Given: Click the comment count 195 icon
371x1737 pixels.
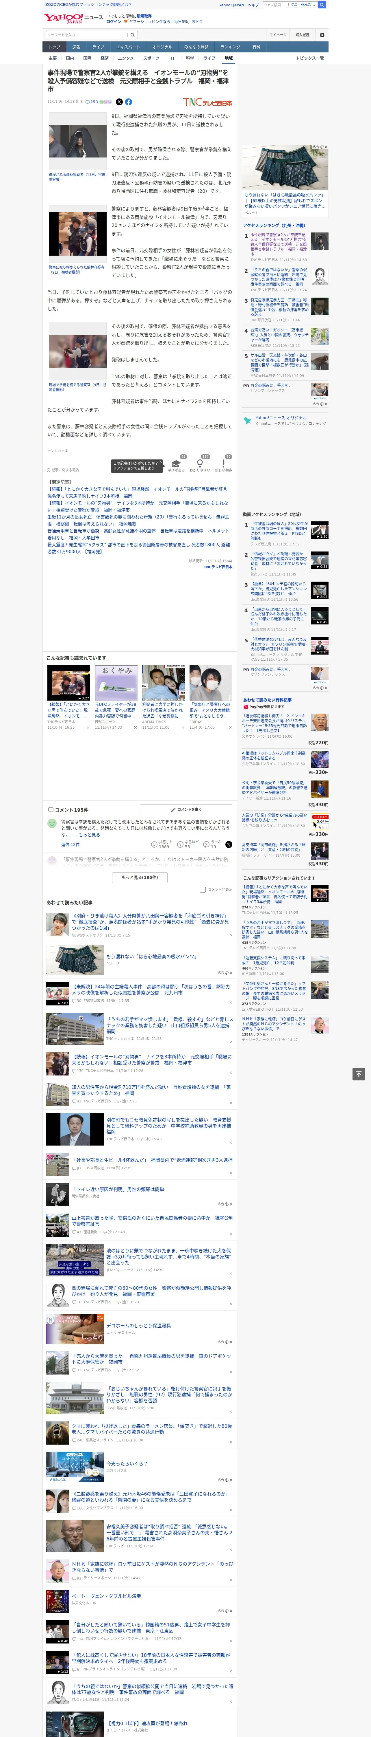Looking at the screenshot, I should pyautogui.click(x=92, y=102).
